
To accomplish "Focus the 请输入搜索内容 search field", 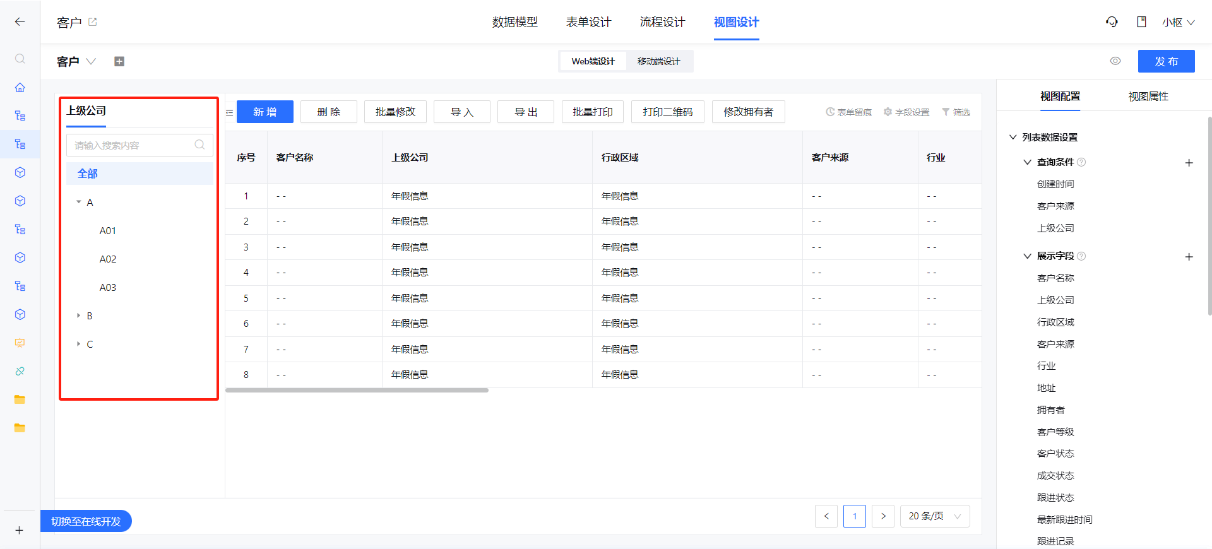I will 140,145.
